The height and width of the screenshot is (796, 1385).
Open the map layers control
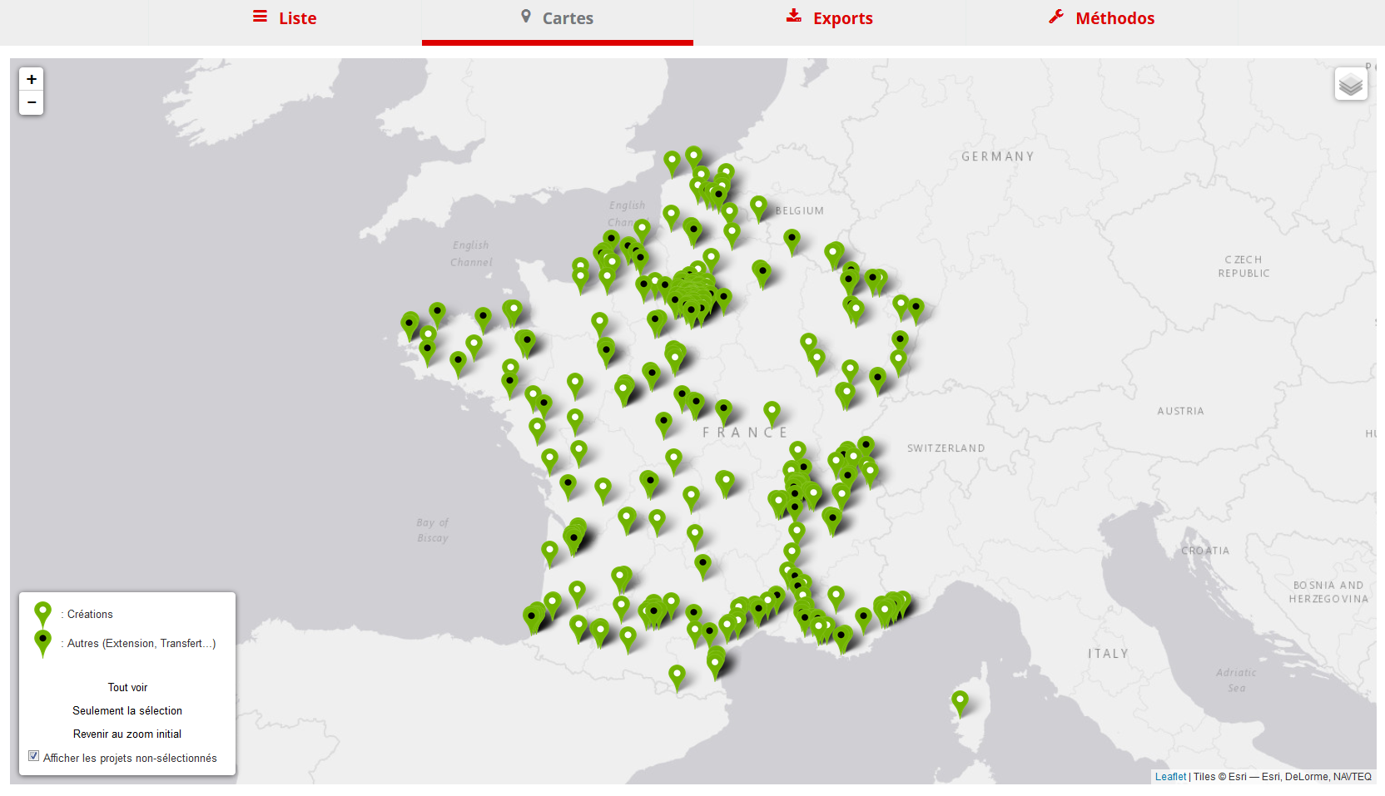coord(1351,84)
